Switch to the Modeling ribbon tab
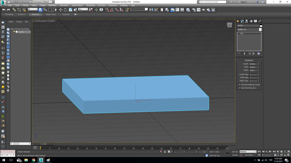The image size is (291, 163). tap(9, 14)
